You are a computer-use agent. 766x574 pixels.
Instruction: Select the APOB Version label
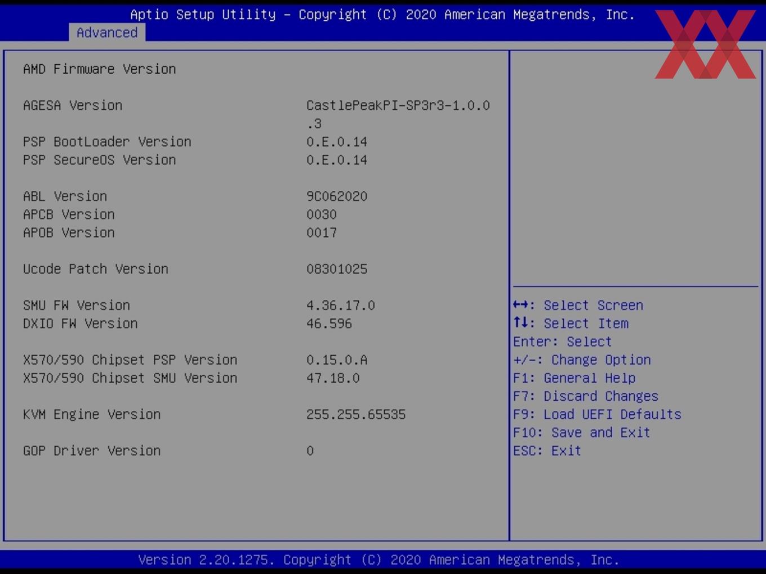pyautogui.click(x=69, y=232)
